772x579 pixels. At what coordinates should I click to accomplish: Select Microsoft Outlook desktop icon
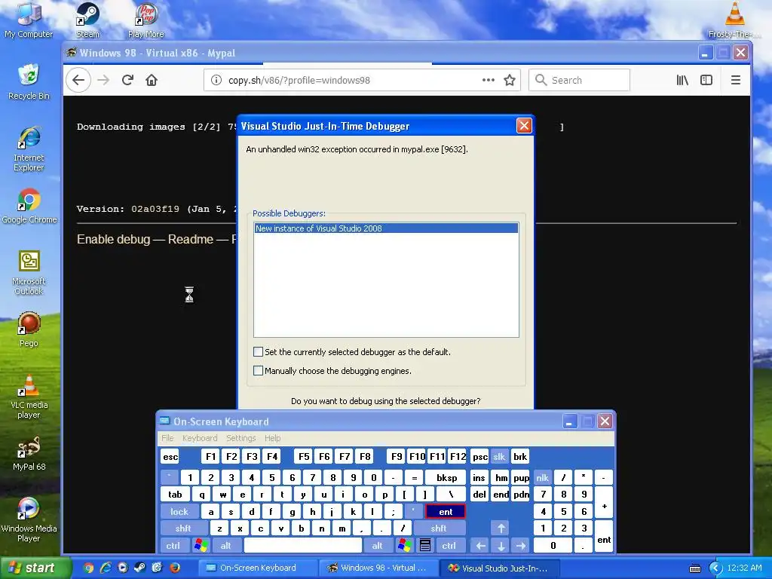(29, 273)
